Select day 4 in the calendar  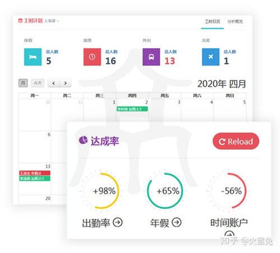[x=212, y=102]
